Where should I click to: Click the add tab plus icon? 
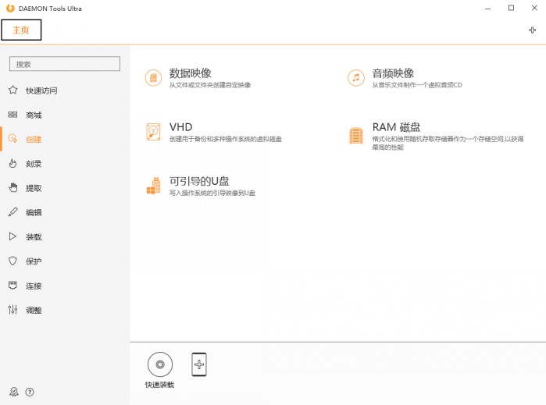[x=533, y=30]
